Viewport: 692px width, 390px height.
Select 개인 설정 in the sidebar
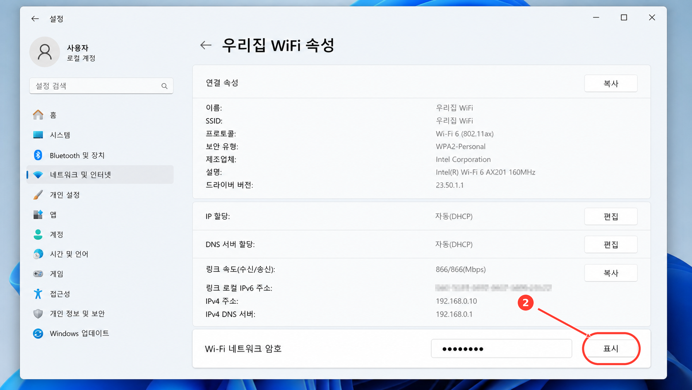tap(100, 195)
